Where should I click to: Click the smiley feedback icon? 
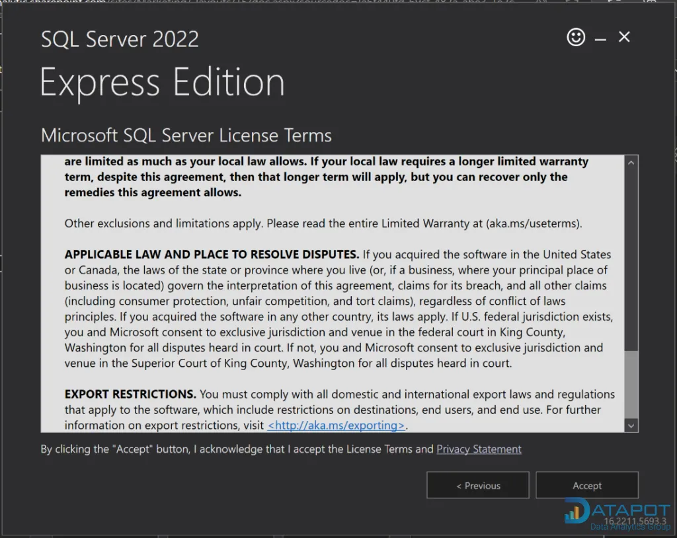[x=576, y=37]
